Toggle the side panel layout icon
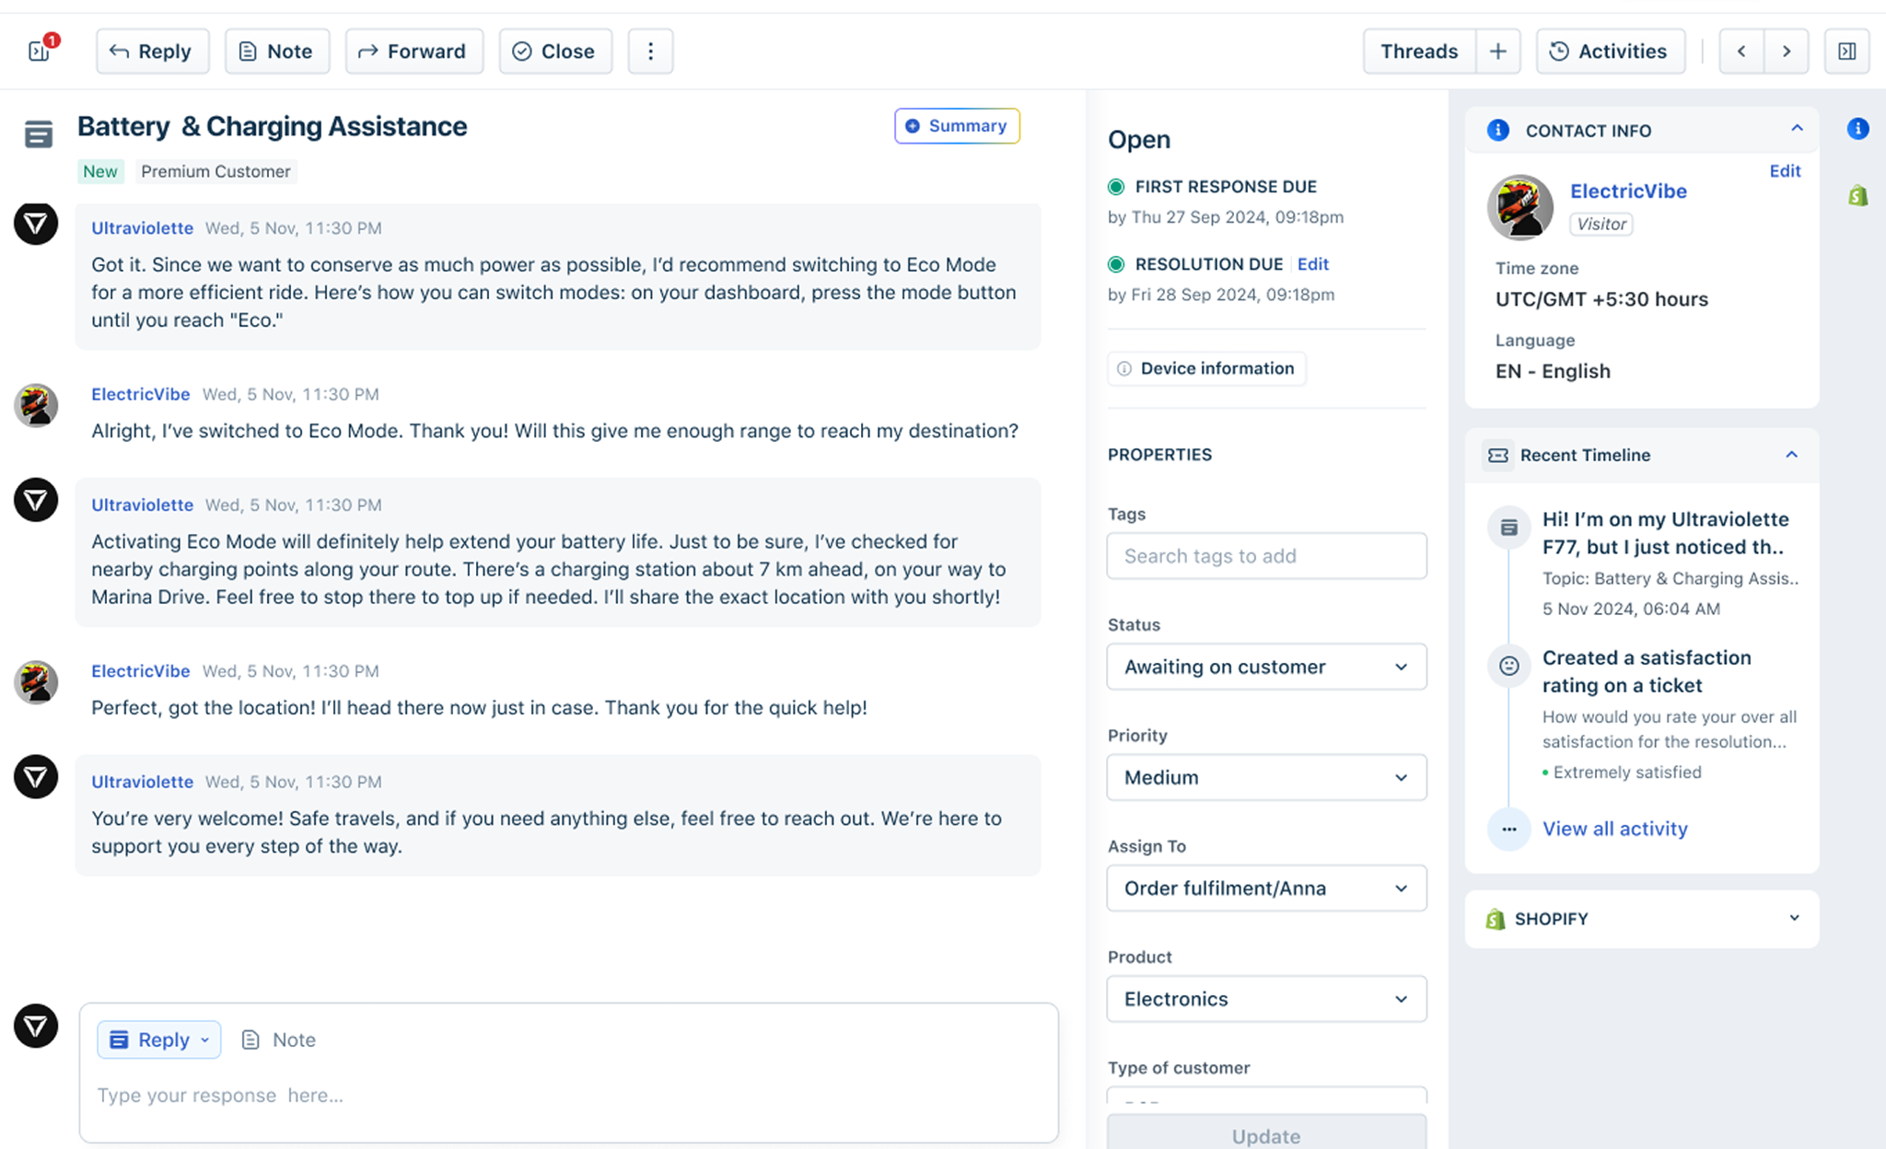 coord(1846,52)
